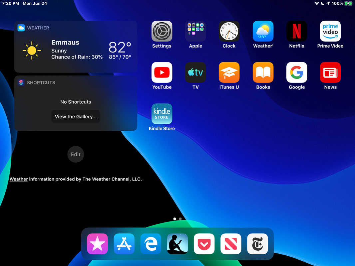Tap the View the Gallery... button
Viewport: 355px width, 266px height.
[76, 117]
